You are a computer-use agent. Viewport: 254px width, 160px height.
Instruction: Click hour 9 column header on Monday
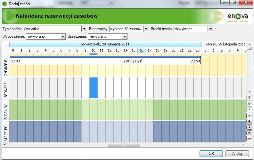pyautogui.click(x=86, y=50)
